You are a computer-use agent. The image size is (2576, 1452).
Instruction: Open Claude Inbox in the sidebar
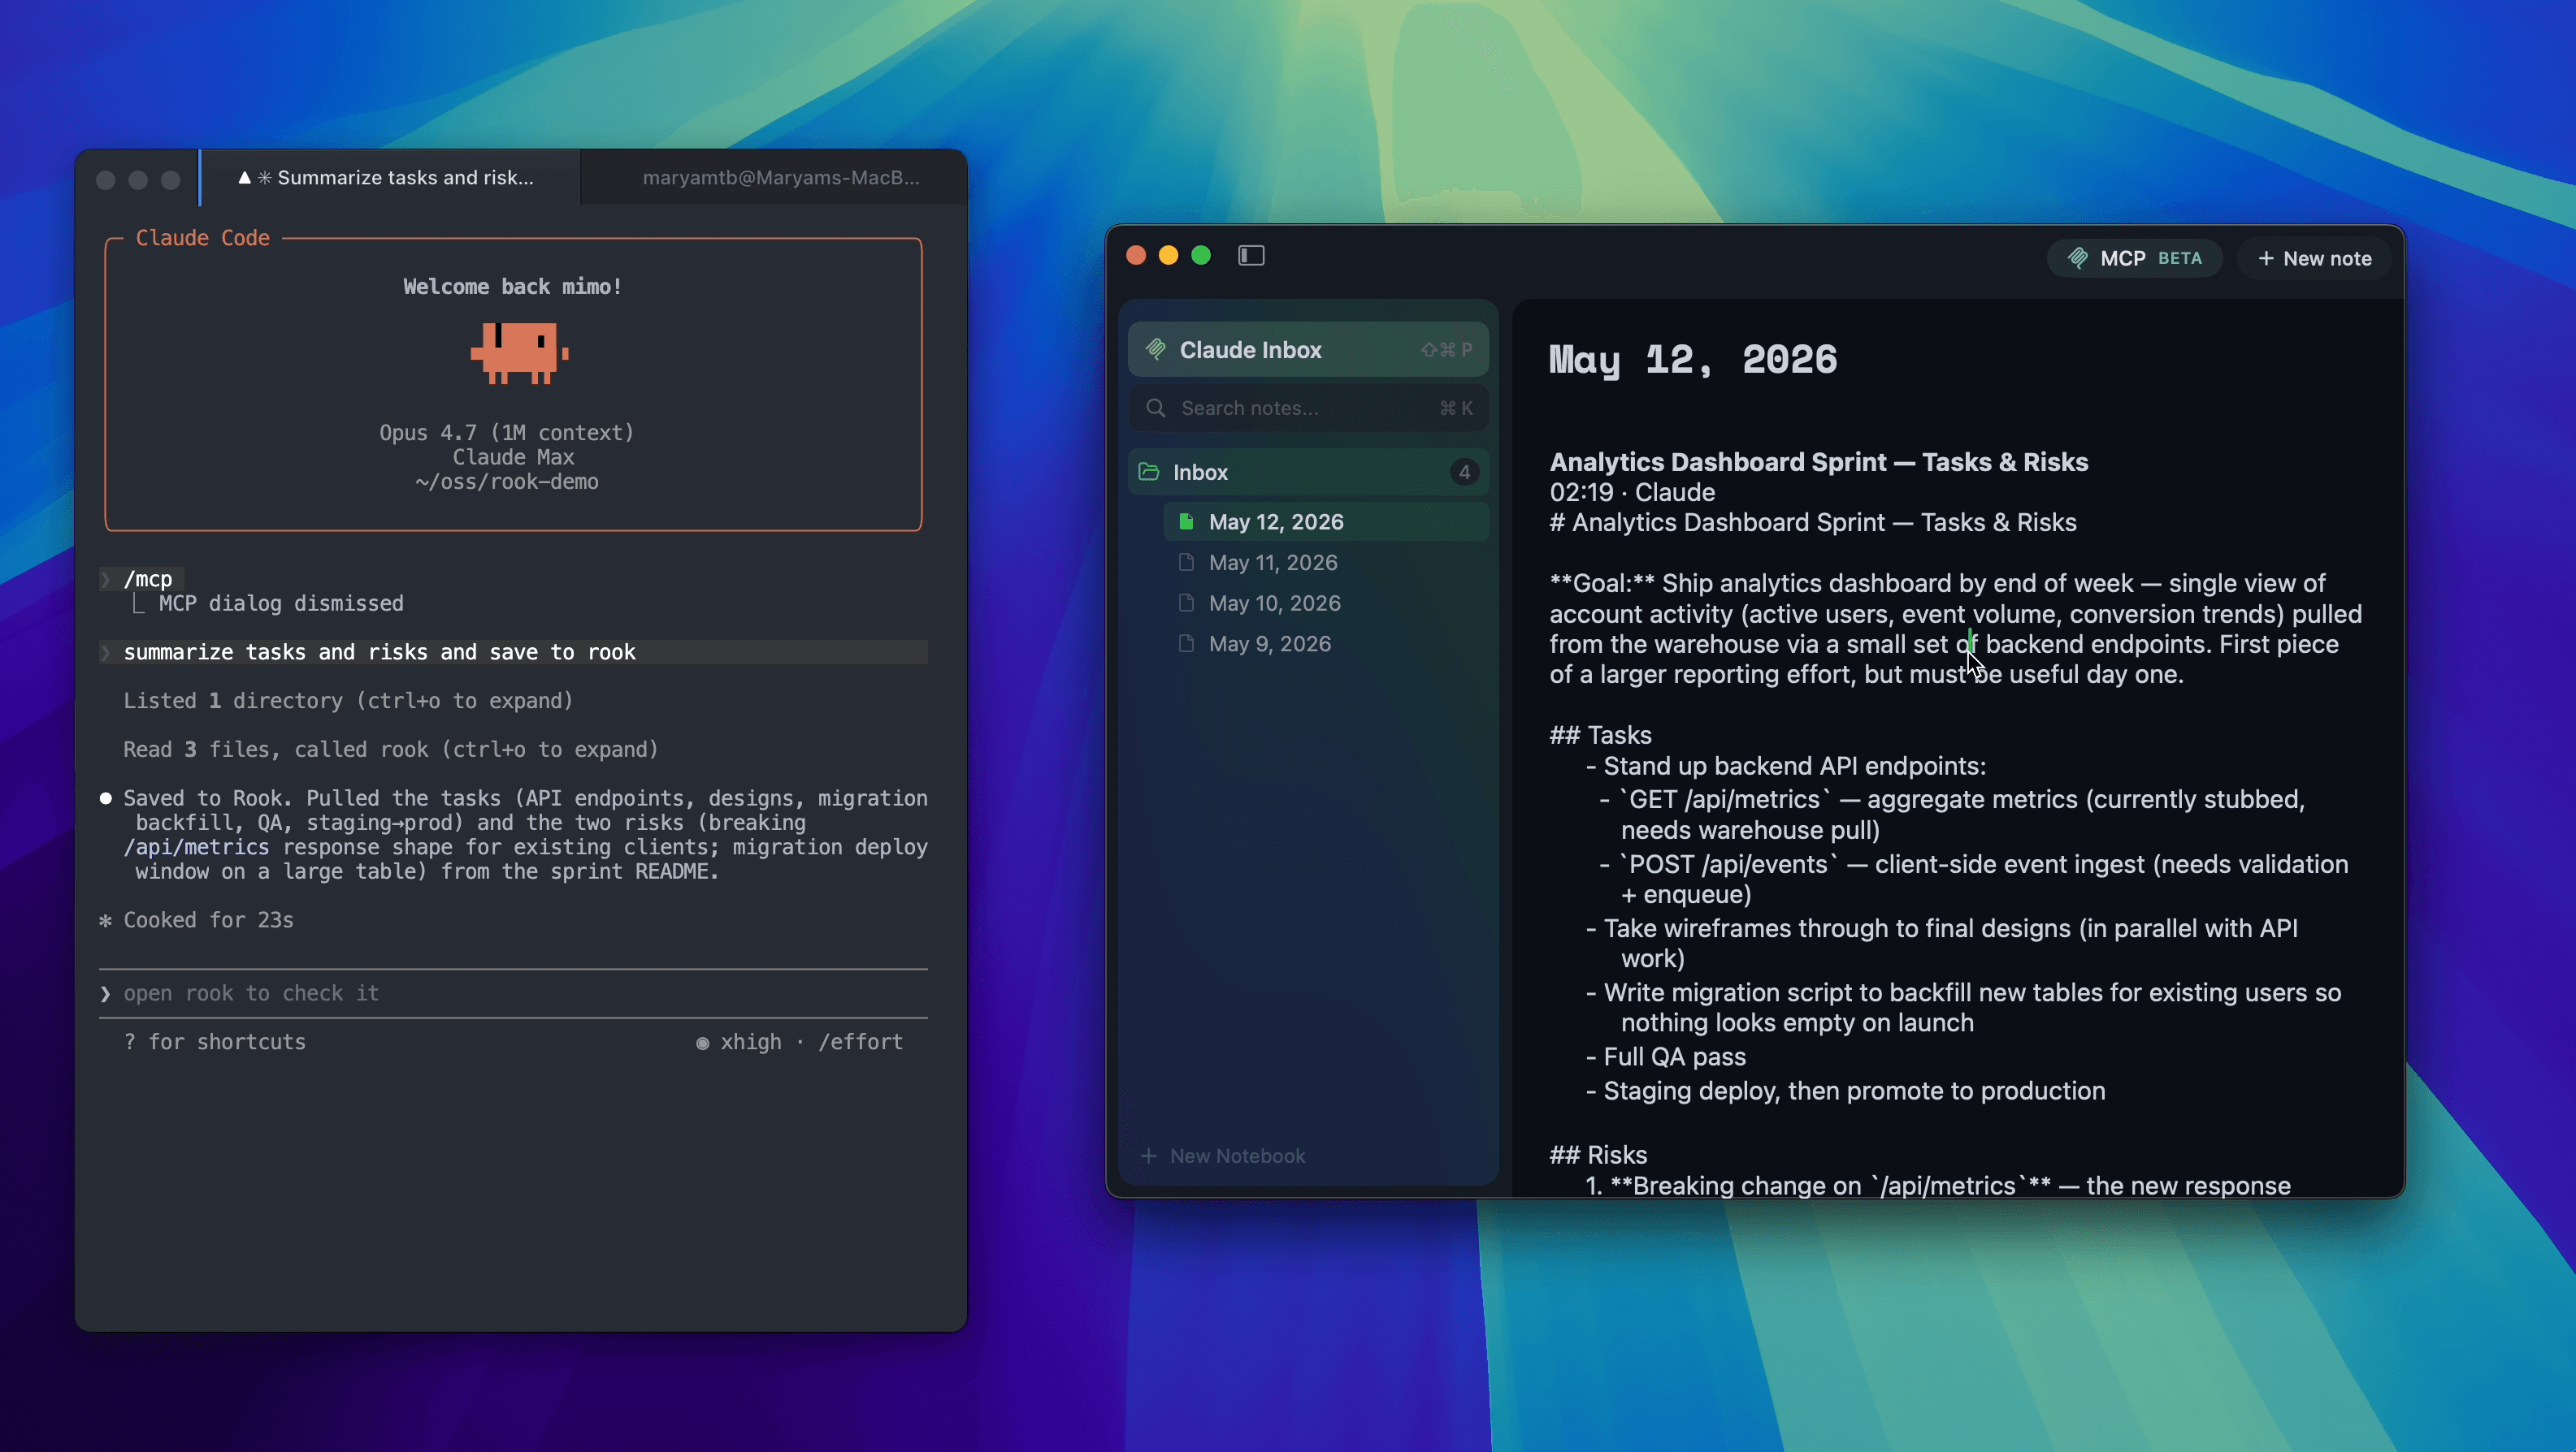[x=1308, y=350]
